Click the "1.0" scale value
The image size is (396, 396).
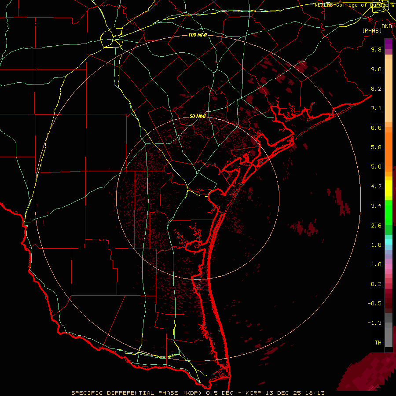(x=376, y=264)
